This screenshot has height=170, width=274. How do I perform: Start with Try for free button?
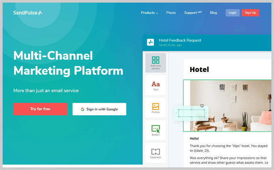pos(41,109)
